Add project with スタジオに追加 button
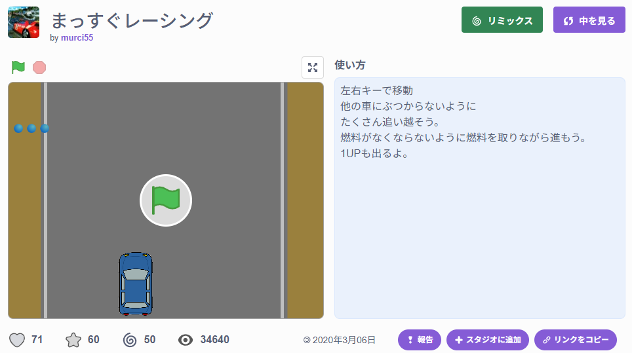The height and width of the screenshot is (353, 632). pos(488,340)
